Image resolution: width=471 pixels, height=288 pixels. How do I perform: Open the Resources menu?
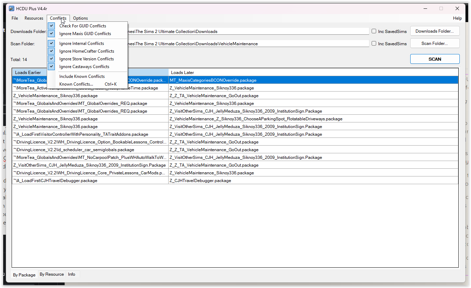(x=34, y=18)
